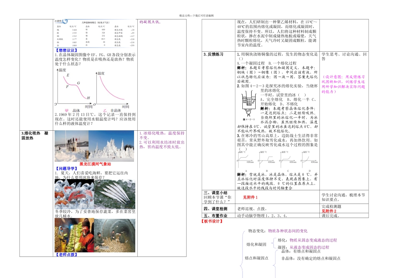Click the purple line 2. 可以利用水结冰时放出热

pos(162,144)
